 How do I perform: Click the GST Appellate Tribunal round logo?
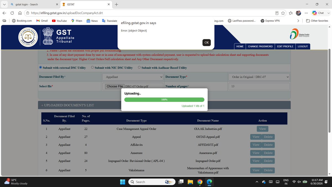[28, 37]
